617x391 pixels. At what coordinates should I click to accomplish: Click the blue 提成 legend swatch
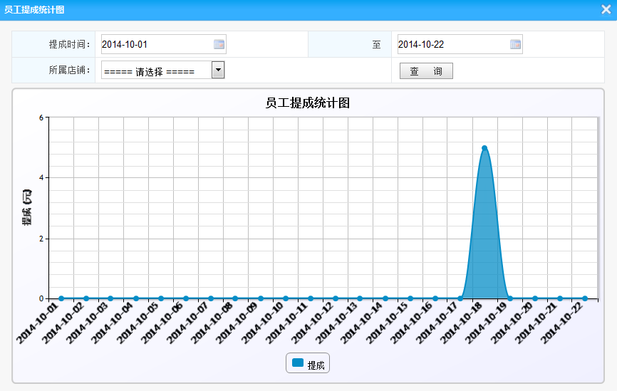coord(298,363)
